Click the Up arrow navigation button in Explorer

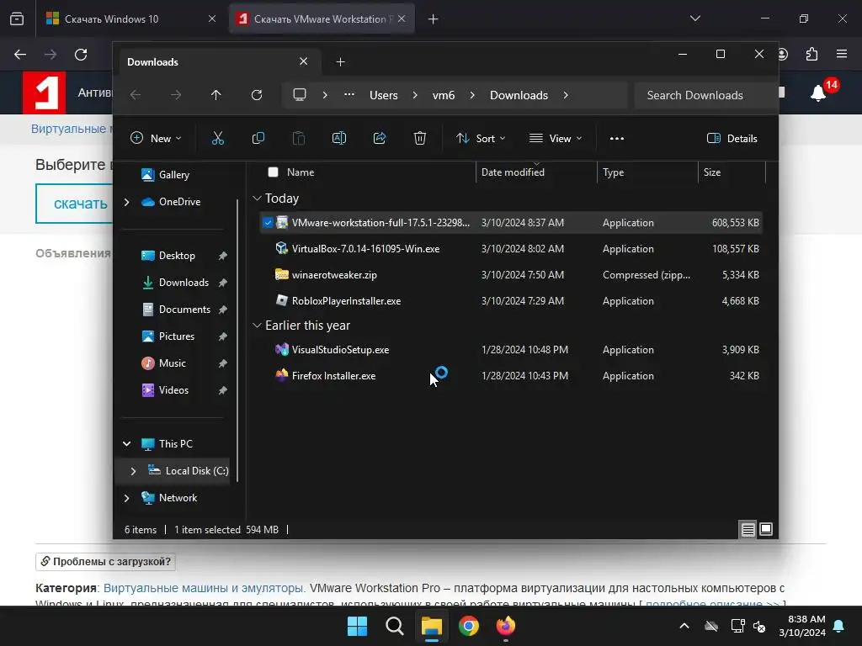point(216,95)
